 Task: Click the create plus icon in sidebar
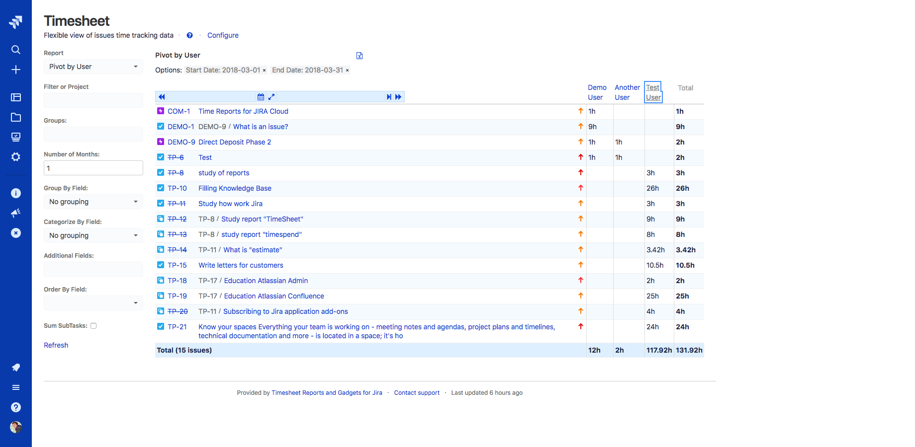(x=16, y=70)
